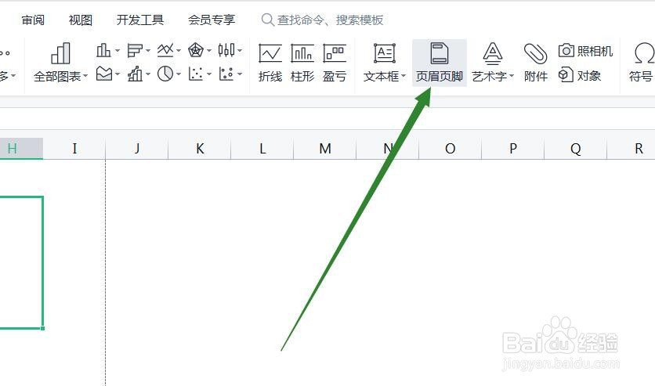This screenshot has height=386, width=655.
Task: Click the 文本框 text box icon
Action: coord(385,53)
